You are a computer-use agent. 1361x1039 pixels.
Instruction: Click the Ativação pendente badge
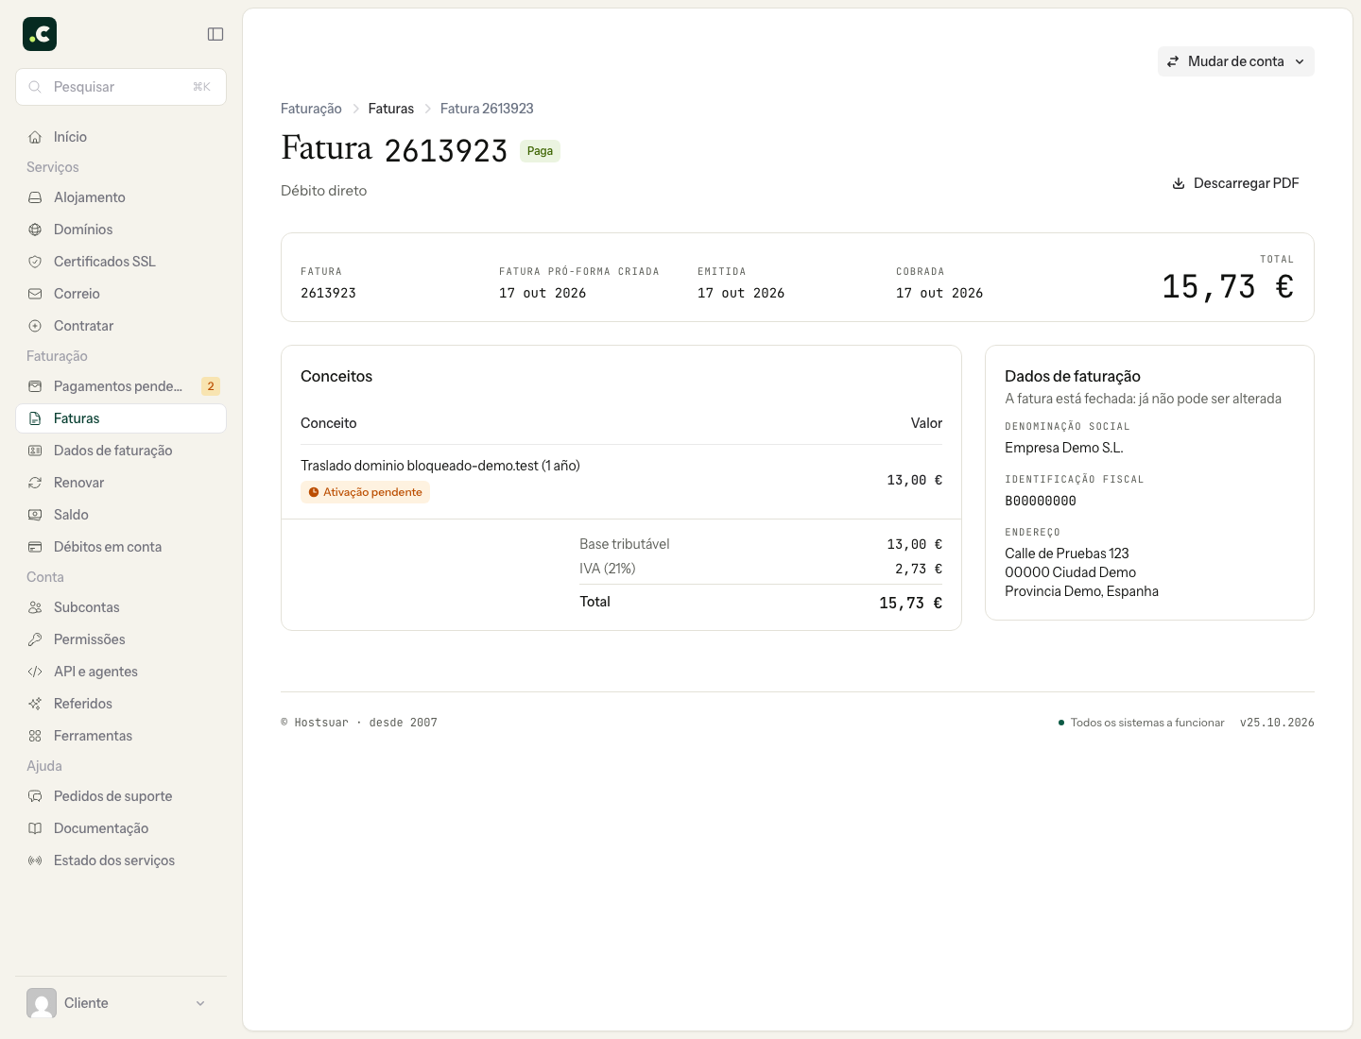tap(365, 492)
